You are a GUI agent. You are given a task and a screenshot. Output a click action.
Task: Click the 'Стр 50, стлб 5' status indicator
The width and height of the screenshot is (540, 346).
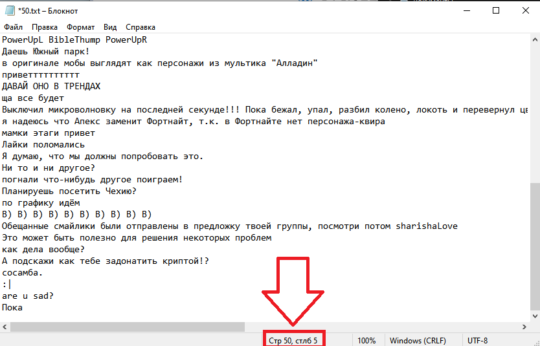(x=293, y=340)
